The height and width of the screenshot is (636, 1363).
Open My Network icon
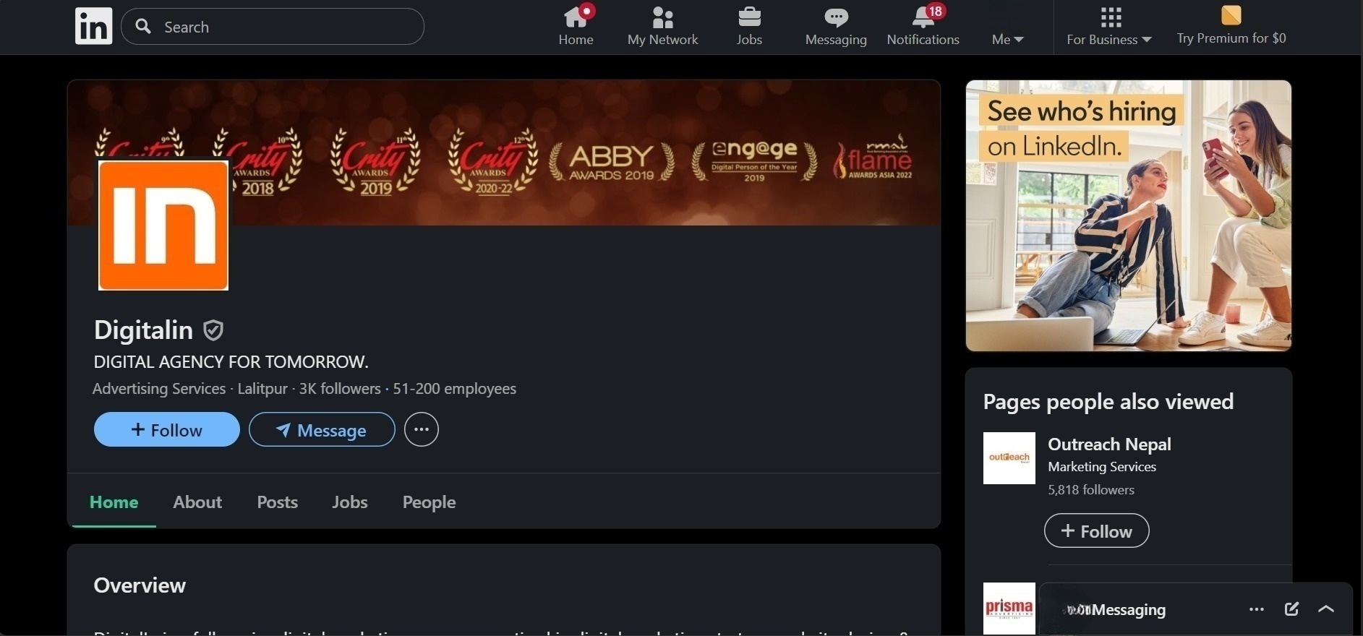tap(662, 17)
